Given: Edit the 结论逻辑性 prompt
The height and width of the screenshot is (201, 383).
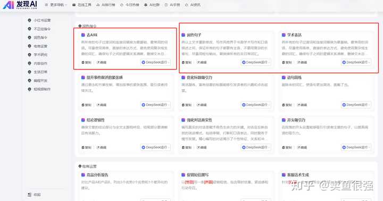Looking at the screenshot, I should [x=102, y=147].
